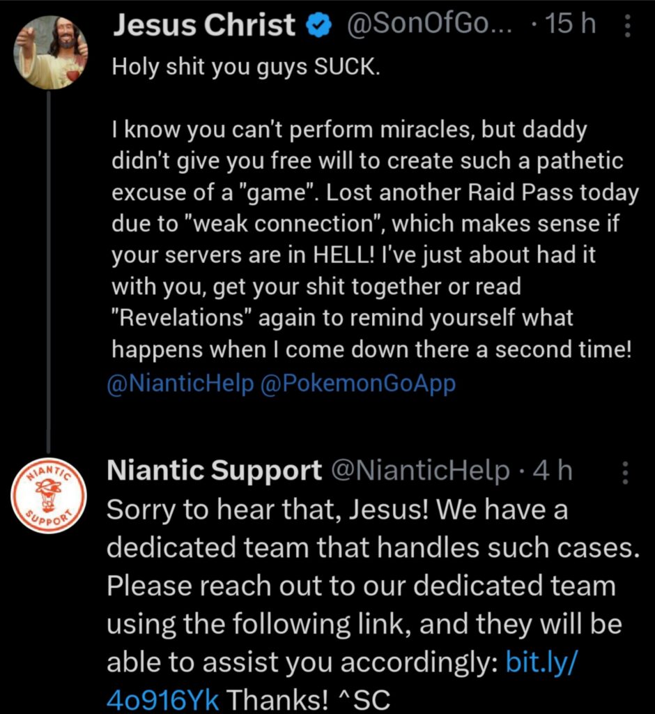Select the @SonOfGo... handle
Screen dimensions: 655x714
coord(429,24)
